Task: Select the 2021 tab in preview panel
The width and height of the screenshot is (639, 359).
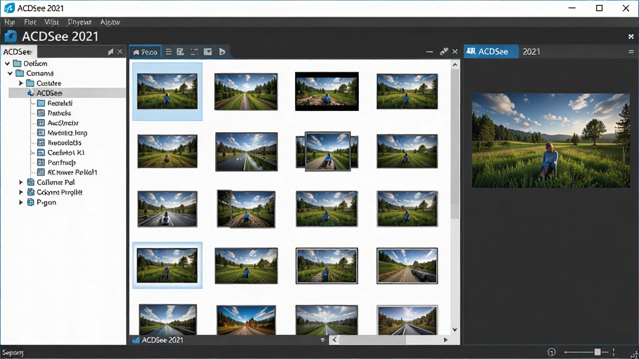Action: point(531,52)
